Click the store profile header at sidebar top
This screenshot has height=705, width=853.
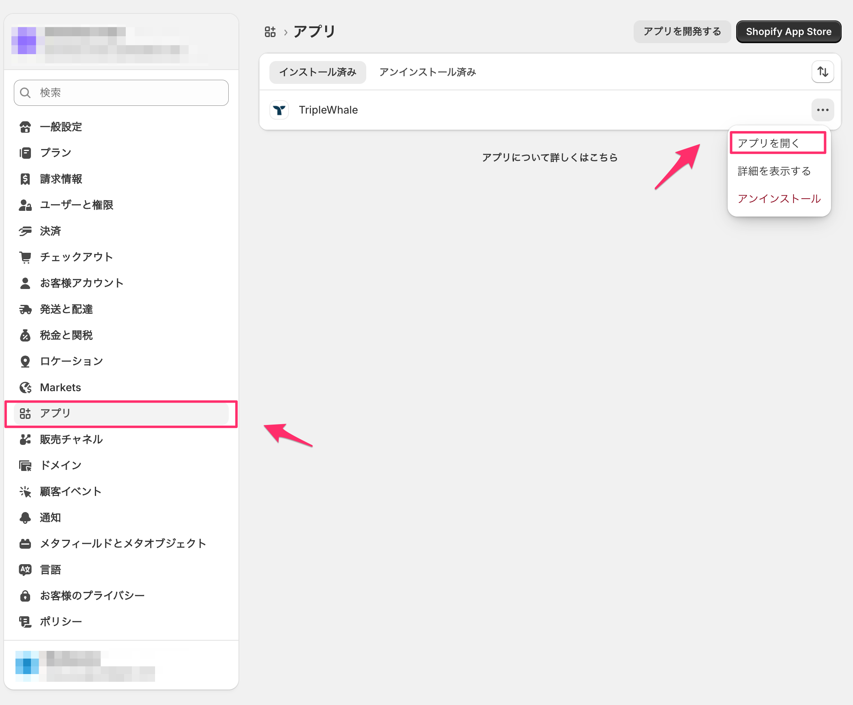[x=121, y=42]
